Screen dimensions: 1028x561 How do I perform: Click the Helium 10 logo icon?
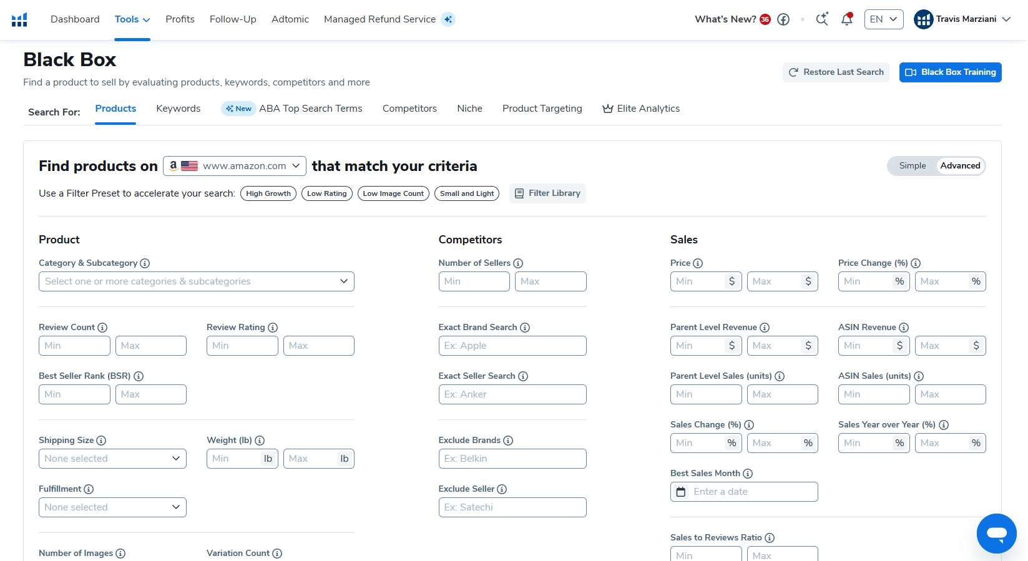pyautogui.click(x=19, y=19)
